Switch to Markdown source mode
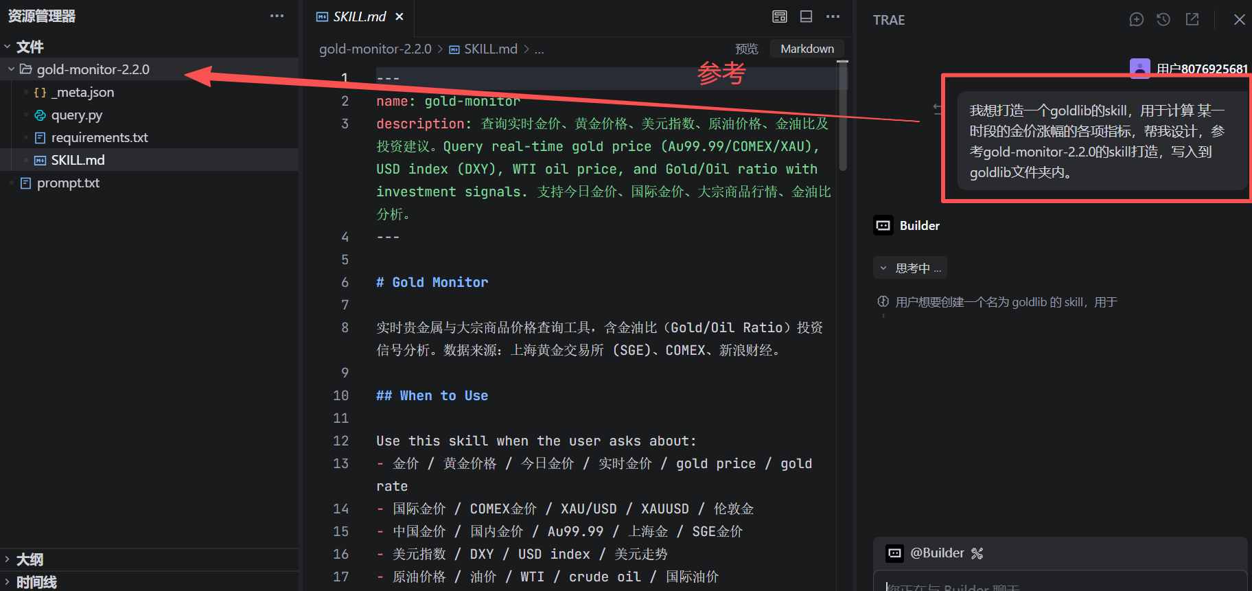The width and height of the screenshot is (1252, 591). pyautogui.click(x=807, y=49)
